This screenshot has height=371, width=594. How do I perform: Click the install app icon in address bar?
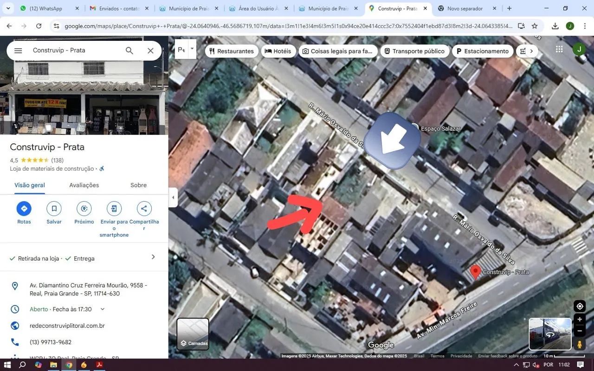(521, 26)
